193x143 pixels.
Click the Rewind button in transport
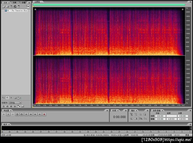click(x=31, y=114)
